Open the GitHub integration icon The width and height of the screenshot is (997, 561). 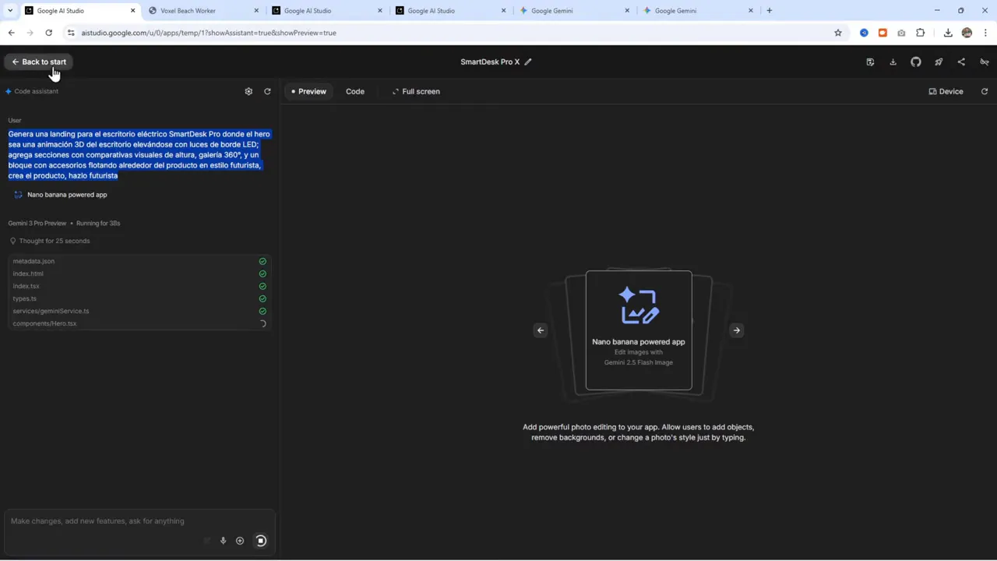[x=916, y=62]
